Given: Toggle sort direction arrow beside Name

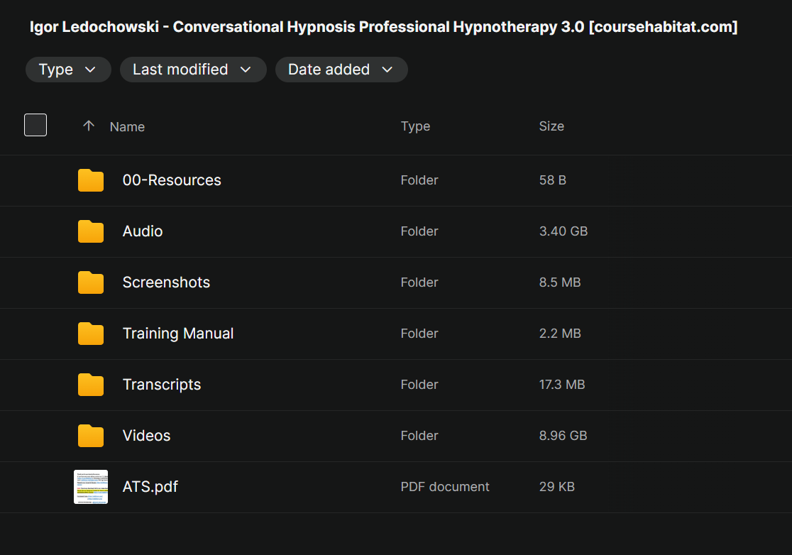Looking at the screenshot, I should (x=89, y=126).
